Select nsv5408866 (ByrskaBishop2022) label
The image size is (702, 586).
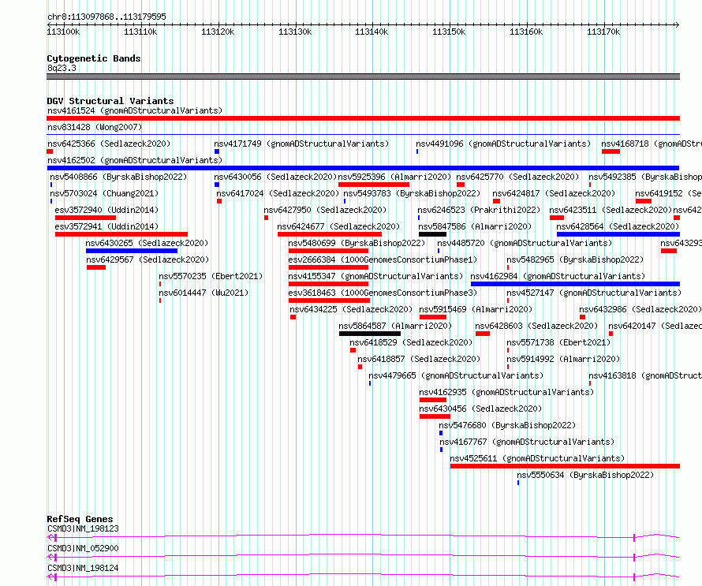pos(118,177)
